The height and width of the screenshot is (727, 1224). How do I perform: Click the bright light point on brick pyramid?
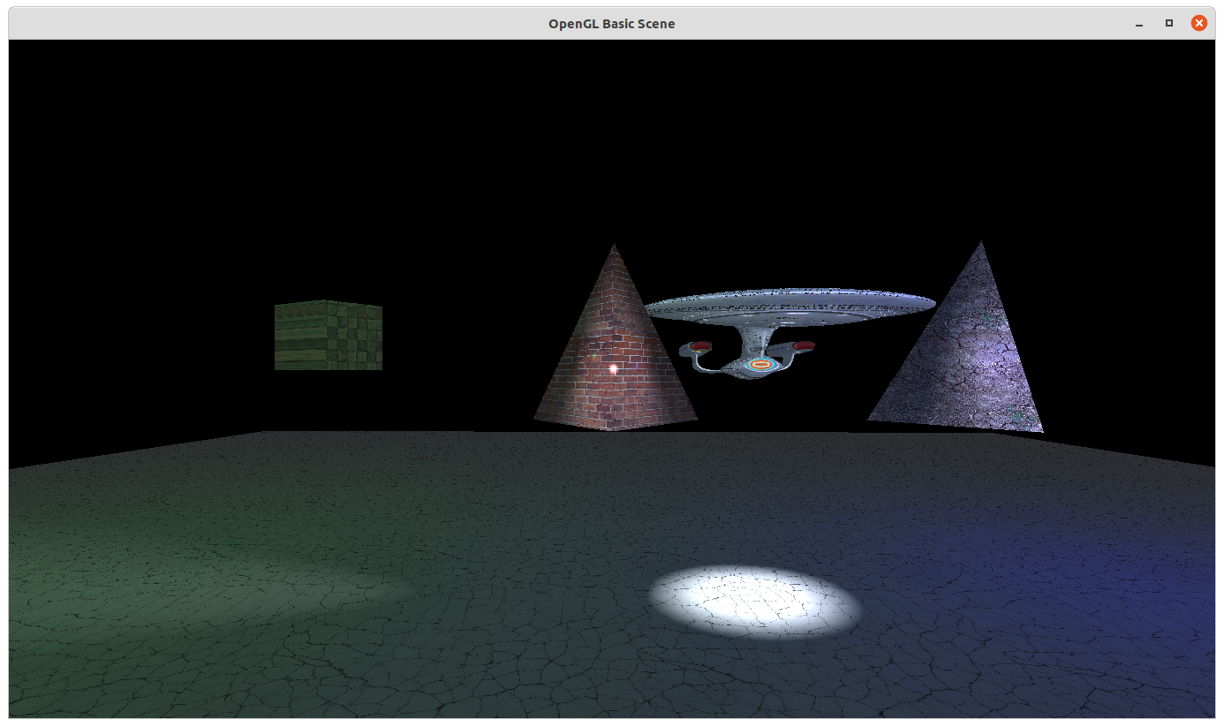[614, 368]
